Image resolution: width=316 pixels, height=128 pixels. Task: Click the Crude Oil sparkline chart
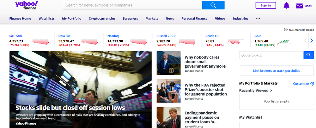[236, 42]
